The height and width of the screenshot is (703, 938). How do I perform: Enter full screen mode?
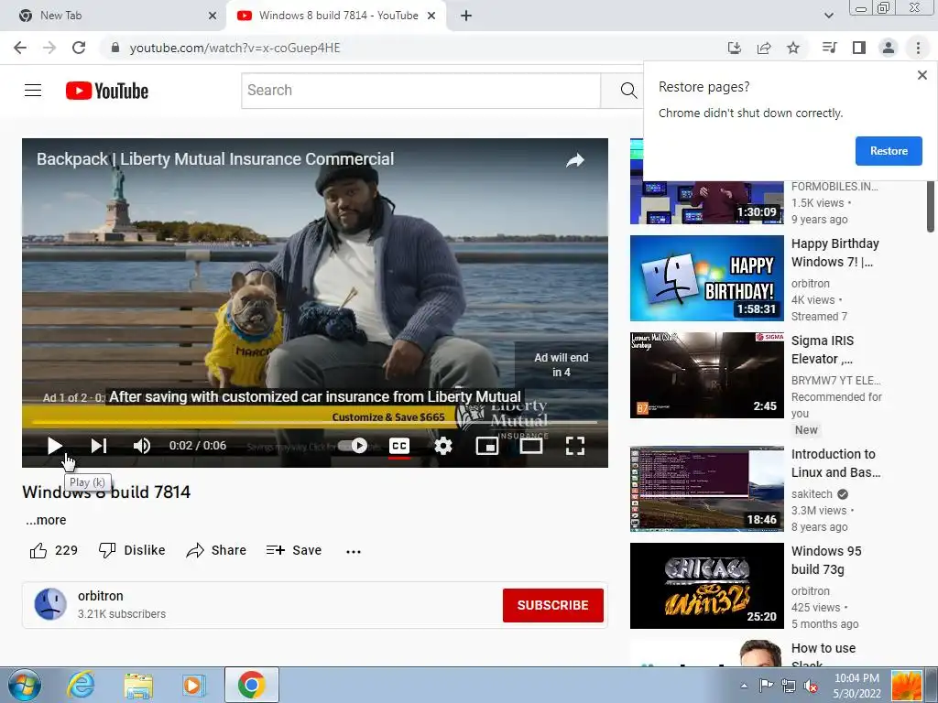tap(575, 446)
